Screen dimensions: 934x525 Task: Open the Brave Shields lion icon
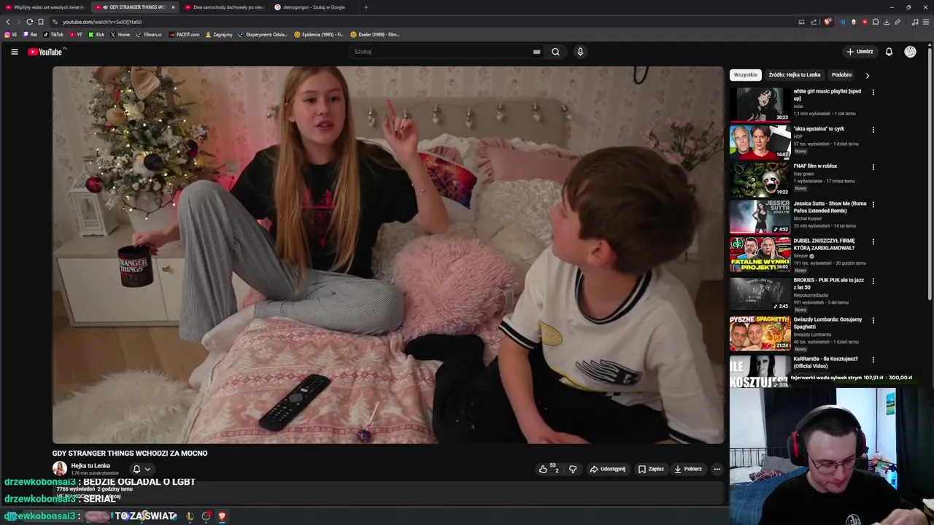pyautogui.click(x=827, y=22)
